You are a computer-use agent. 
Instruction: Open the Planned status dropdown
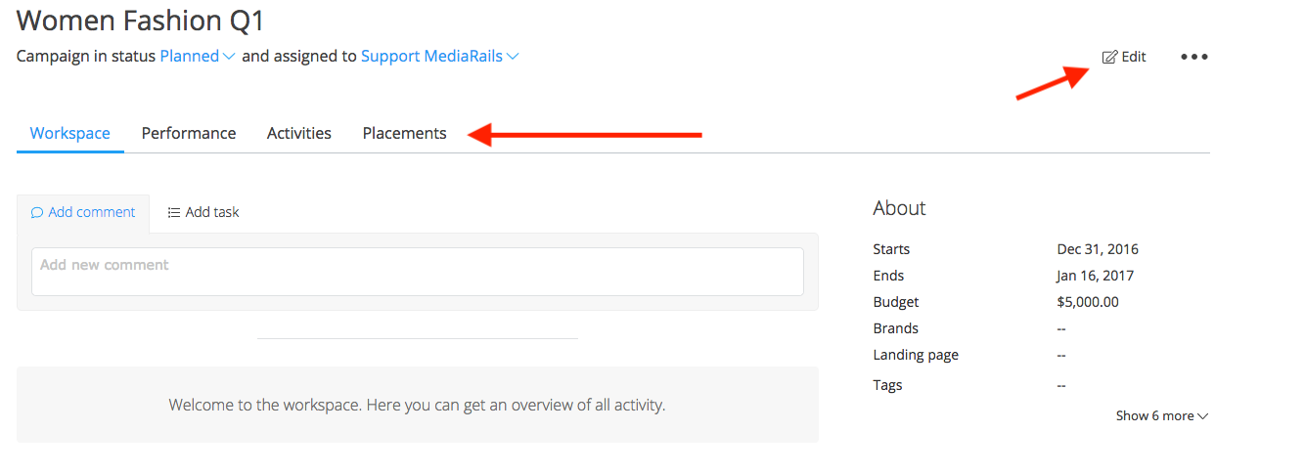click(x=198, y=57)
